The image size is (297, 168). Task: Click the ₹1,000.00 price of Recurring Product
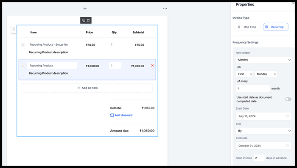tap(92, 66)
